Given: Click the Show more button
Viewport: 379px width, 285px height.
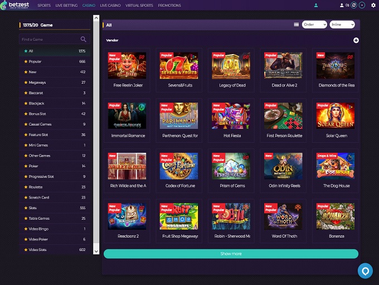Looking at the screenshot, I should [231, 254].
